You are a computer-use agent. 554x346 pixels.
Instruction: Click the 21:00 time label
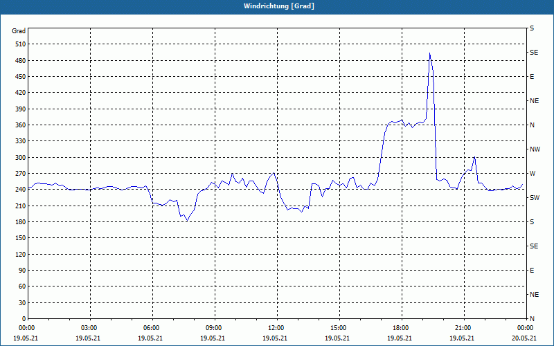click(464, 328)
